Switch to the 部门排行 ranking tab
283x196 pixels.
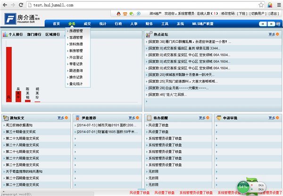[x=34, y=34]
